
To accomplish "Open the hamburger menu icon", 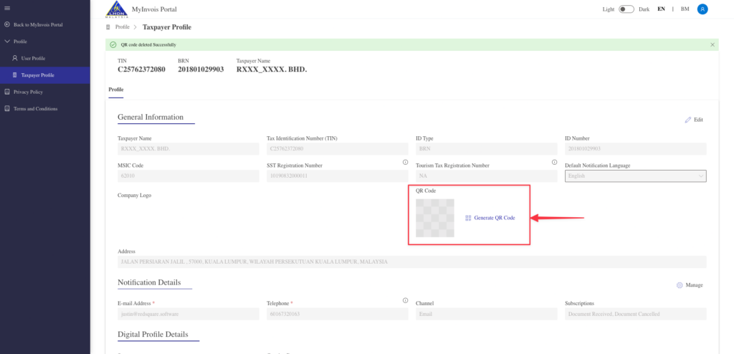I will [x=7, y=9].
